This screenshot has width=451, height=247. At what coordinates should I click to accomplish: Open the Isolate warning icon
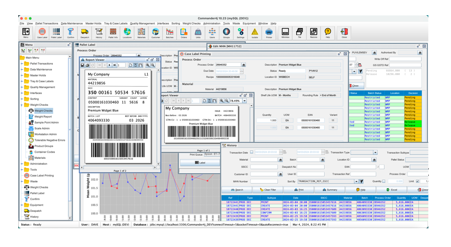coord(254,33)
